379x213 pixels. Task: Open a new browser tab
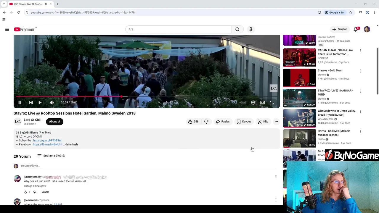click(x=57, y=4)
